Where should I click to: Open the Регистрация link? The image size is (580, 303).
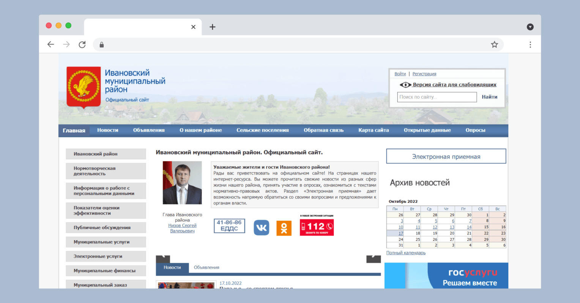[x=424, y=74]
